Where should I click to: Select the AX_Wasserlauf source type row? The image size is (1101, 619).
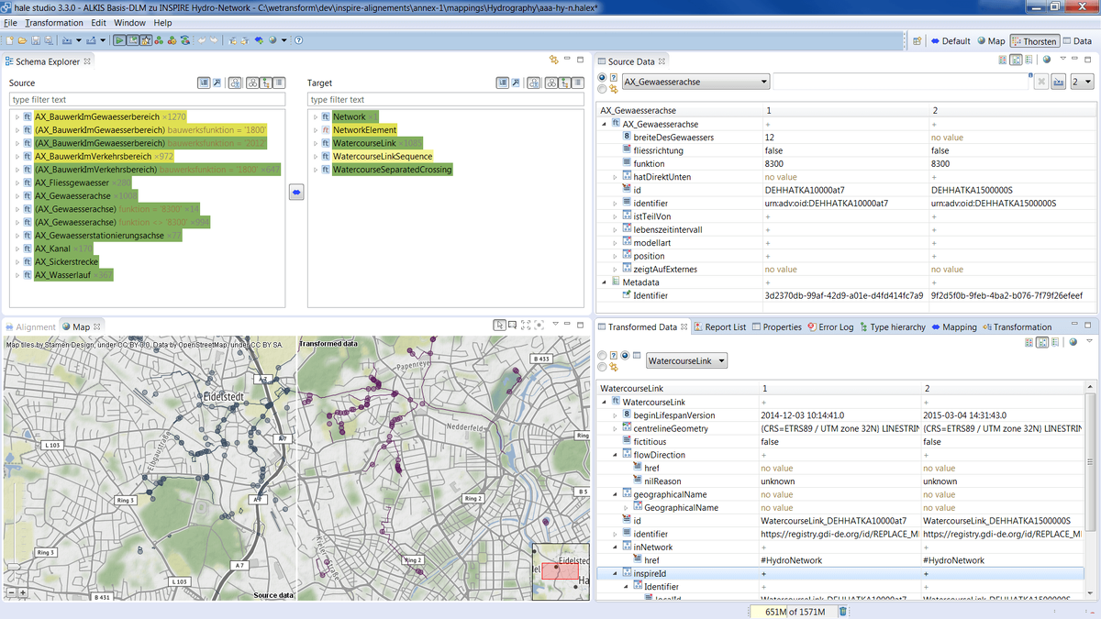click(x=73, y=275)
